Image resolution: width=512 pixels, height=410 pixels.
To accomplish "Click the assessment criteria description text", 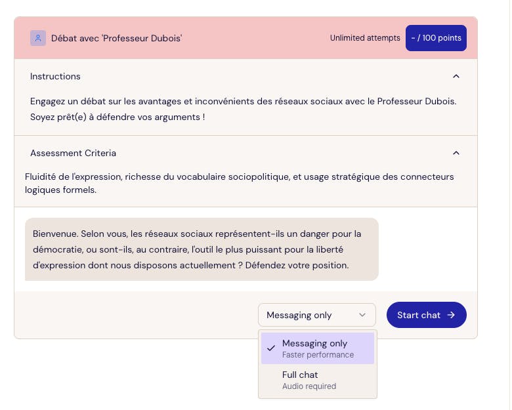I will (239, 183).
